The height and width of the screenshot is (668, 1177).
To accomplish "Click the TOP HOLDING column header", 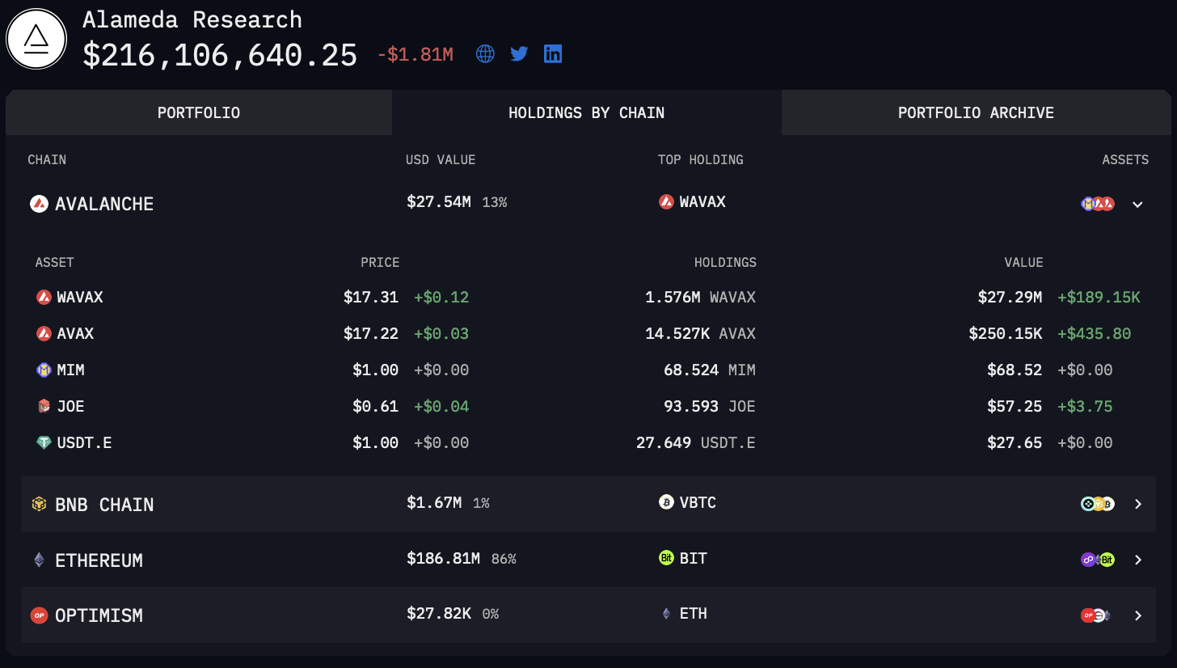I will coord(700,159).
